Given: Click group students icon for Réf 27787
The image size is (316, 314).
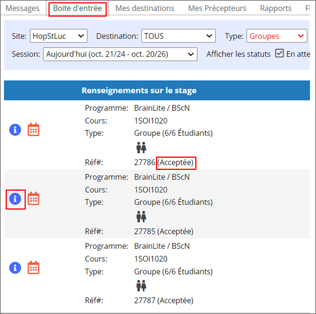Looking at the screenshot, I should pos(141,286).
